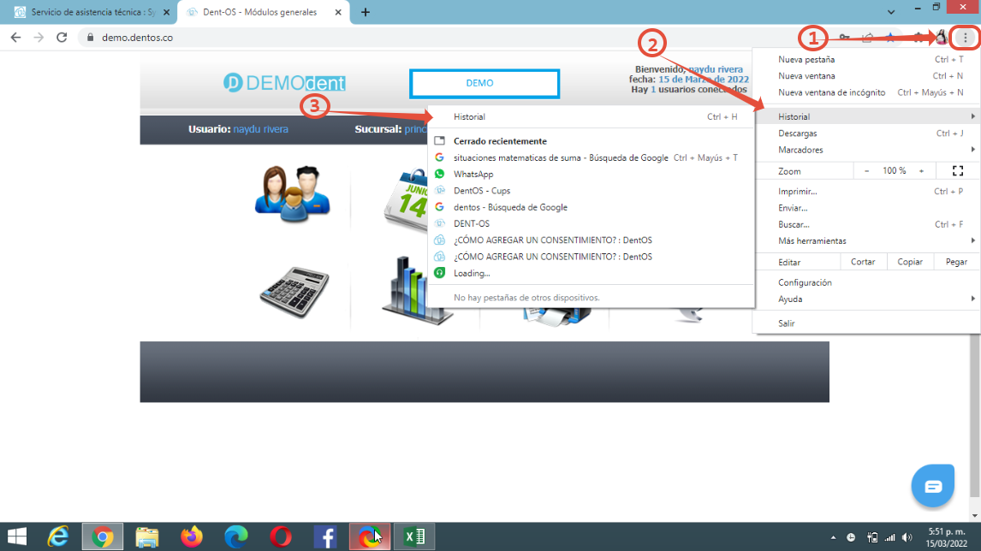
Task: Open the taskbar clock and date
Action: pyautogui.click(x=947, y=537)
